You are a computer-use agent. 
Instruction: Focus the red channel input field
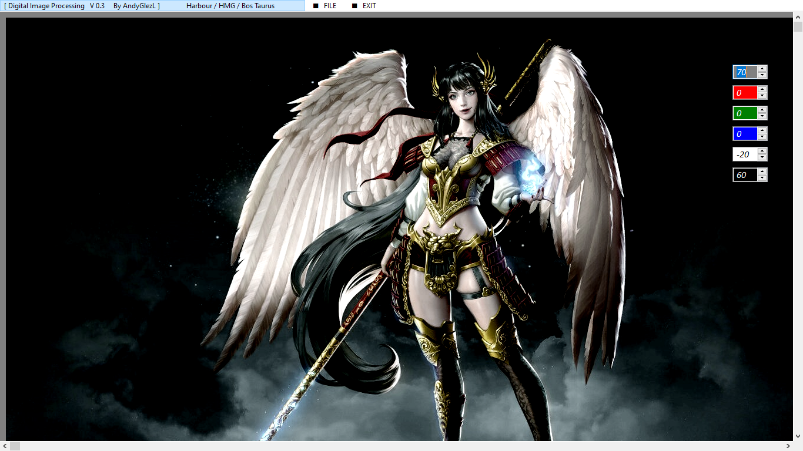745,93
